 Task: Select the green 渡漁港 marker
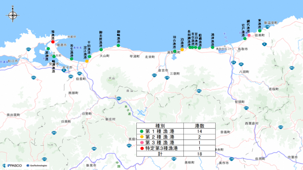pos(48,49)
